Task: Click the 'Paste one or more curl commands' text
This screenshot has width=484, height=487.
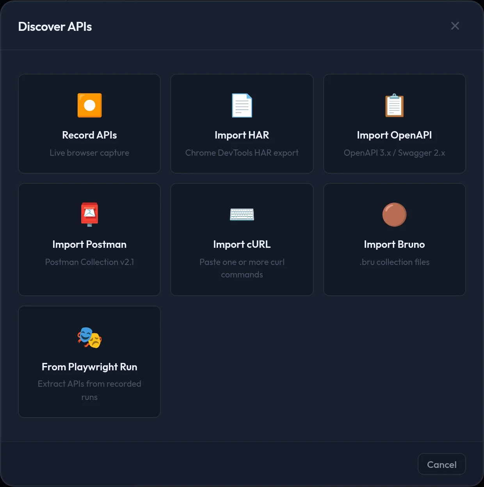Action: [x=242, y=268]
